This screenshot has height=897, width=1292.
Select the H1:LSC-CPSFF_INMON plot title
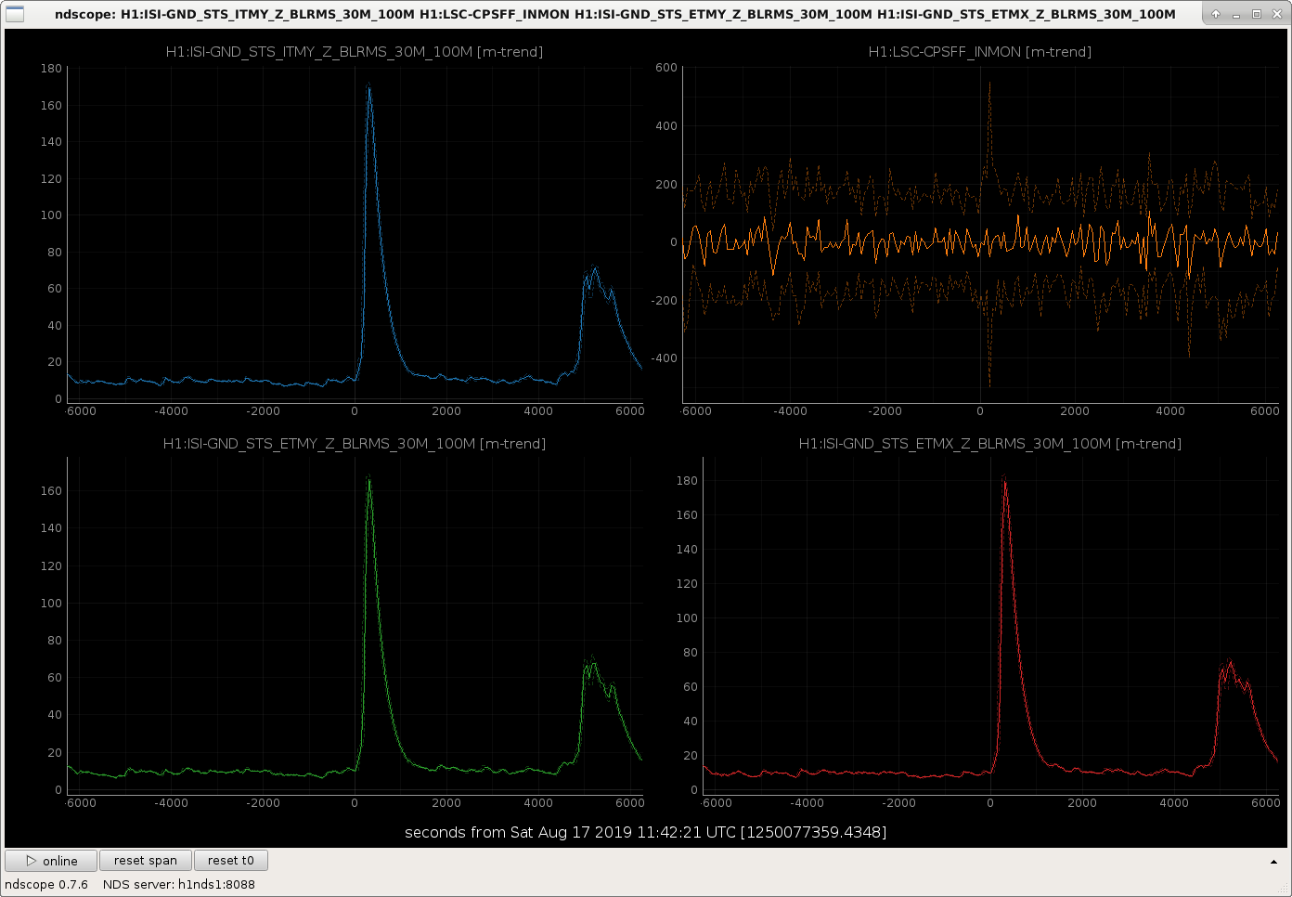tap(980, 52)
